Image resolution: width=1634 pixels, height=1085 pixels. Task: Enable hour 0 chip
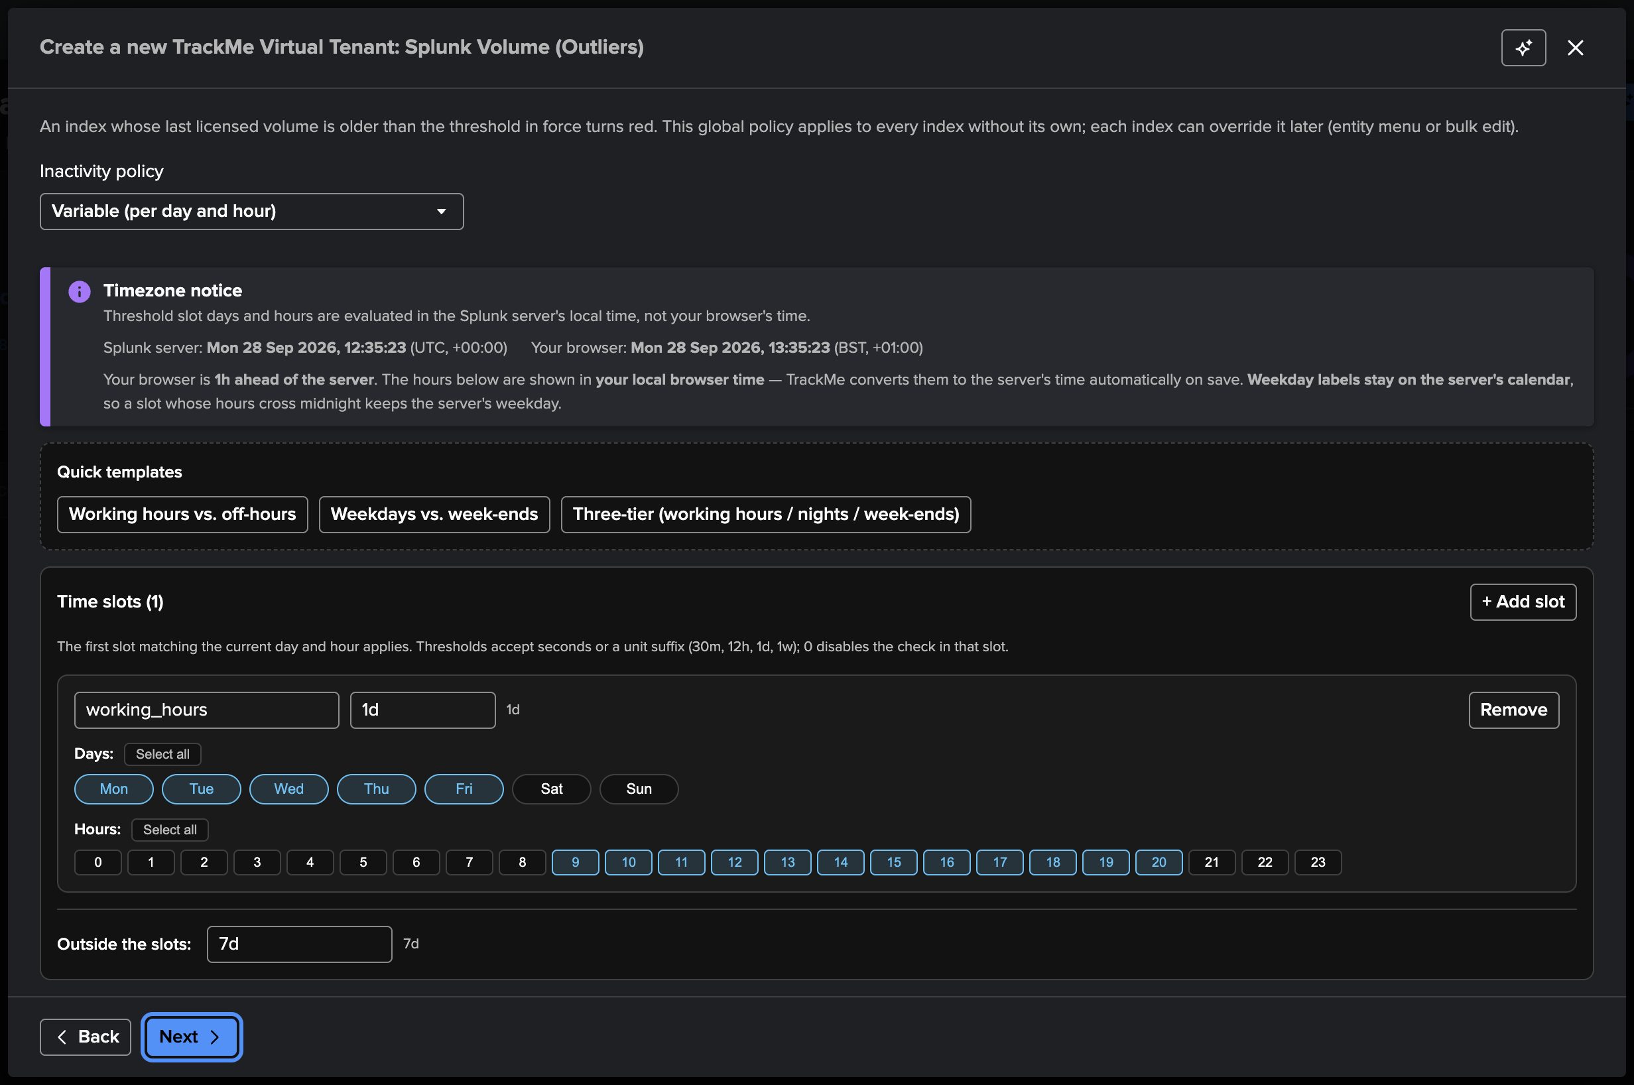coord(98,862)
